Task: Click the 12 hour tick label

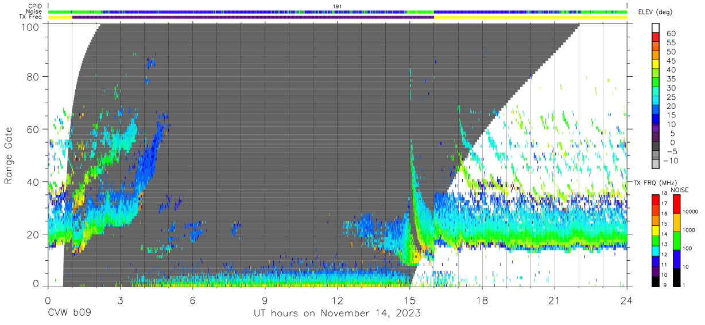Action: (338, 300)
